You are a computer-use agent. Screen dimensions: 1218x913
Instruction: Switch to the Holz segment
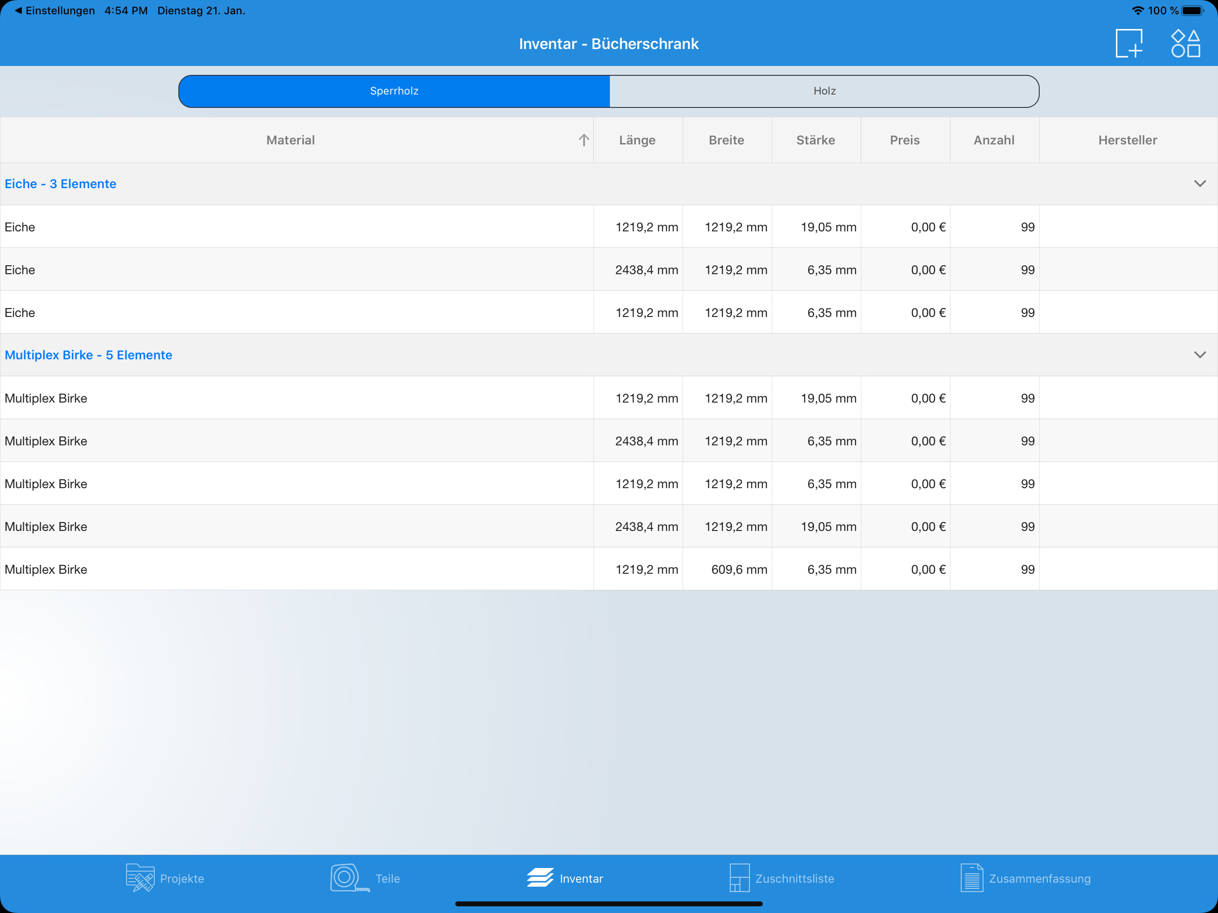pyautogui.click(x=824, y=91)
